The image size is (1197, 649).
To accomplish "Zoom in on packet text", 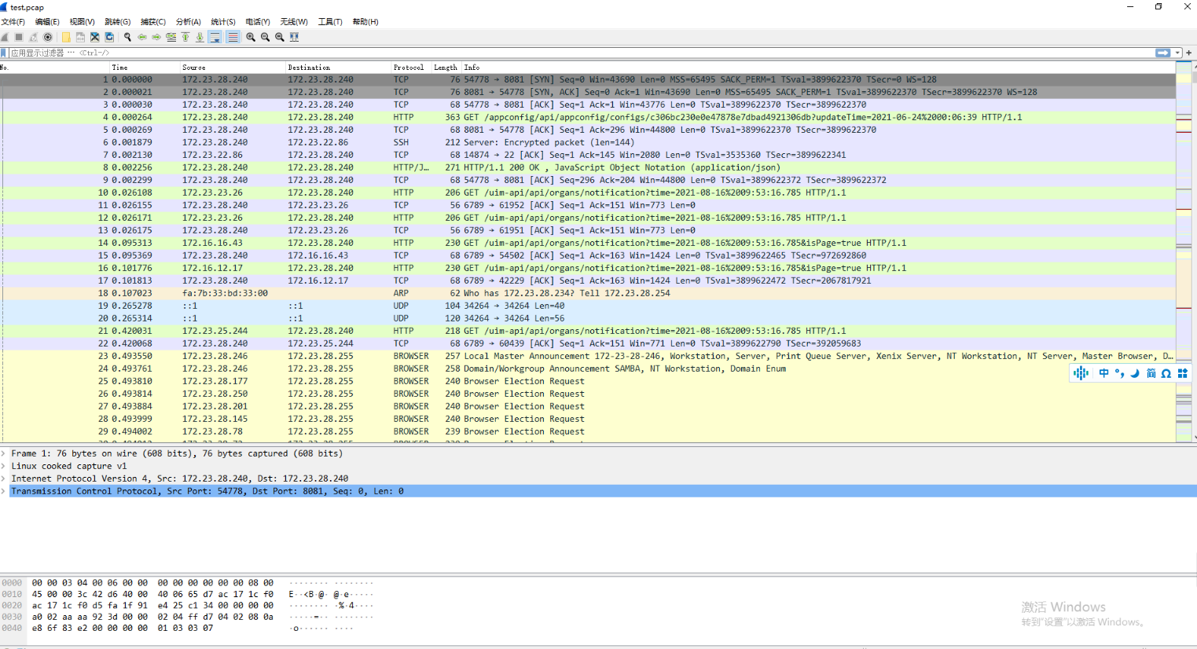I will point(251,37).
